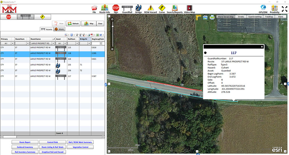Close the guardrail 117 info popup
The width and height of the screenshot is (289, 155).
pos(262,47)
